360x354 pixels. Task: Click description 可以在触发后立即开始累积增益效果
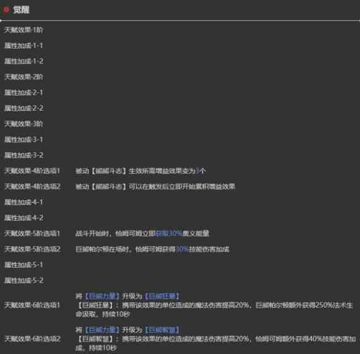pos(155,187)
